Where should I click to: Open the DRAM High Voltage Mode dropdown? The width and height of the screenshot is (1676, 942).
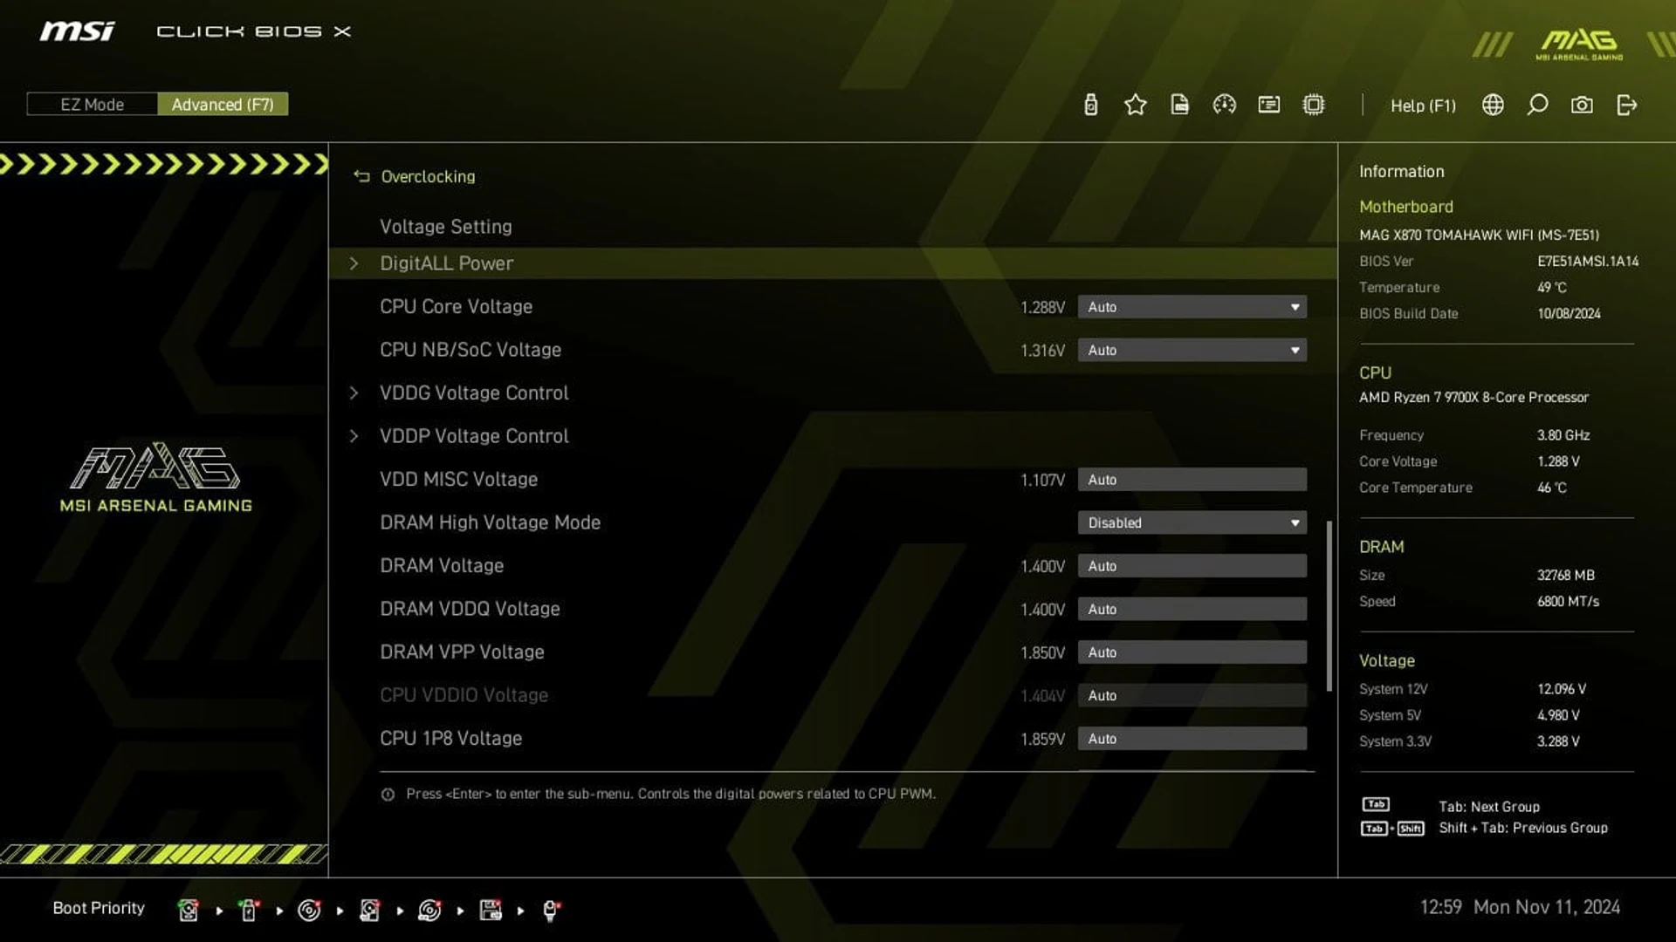point(1192,522)
